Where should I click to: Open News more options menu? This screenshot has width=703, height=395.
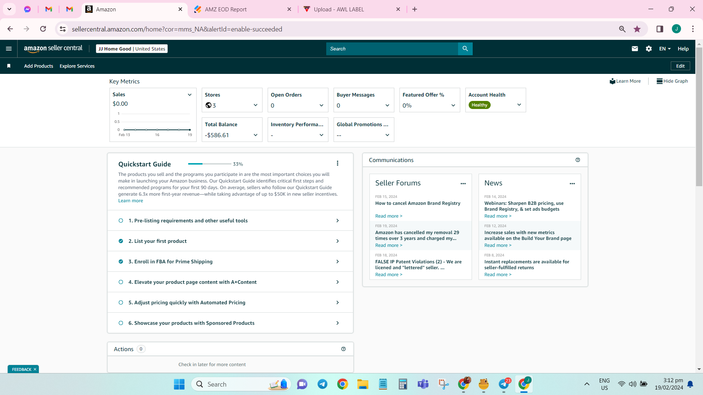[x=572, y=184]
